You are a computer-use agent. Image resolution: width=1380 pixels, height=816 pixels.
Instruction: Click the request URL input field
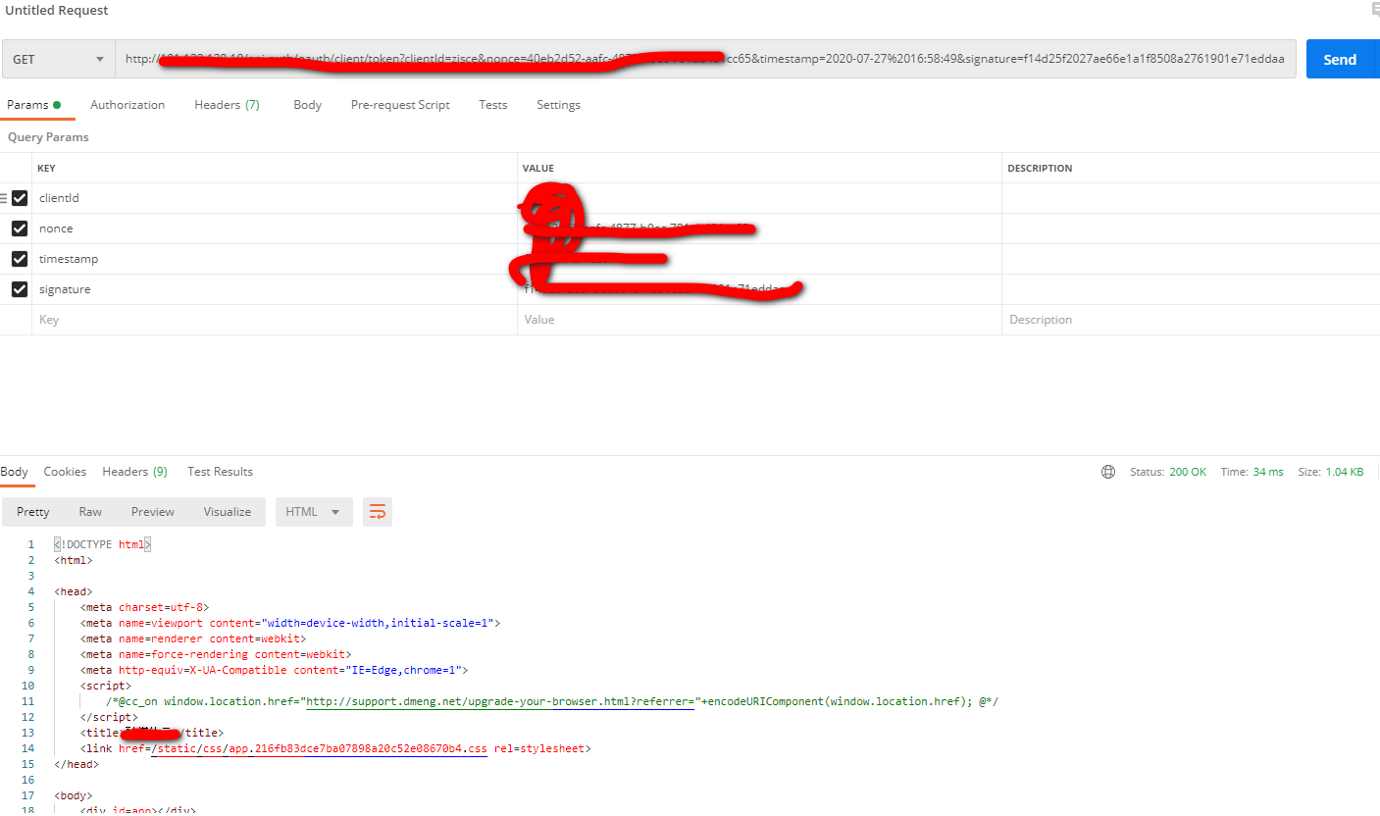click(705, 59)
